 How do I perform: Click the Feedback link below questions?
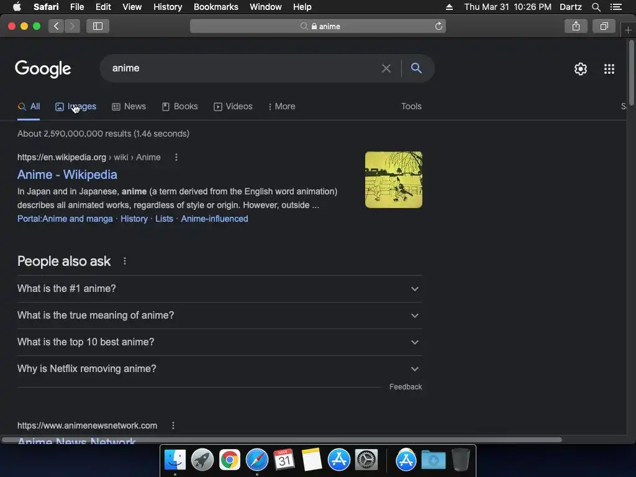(x=406, y=387)
